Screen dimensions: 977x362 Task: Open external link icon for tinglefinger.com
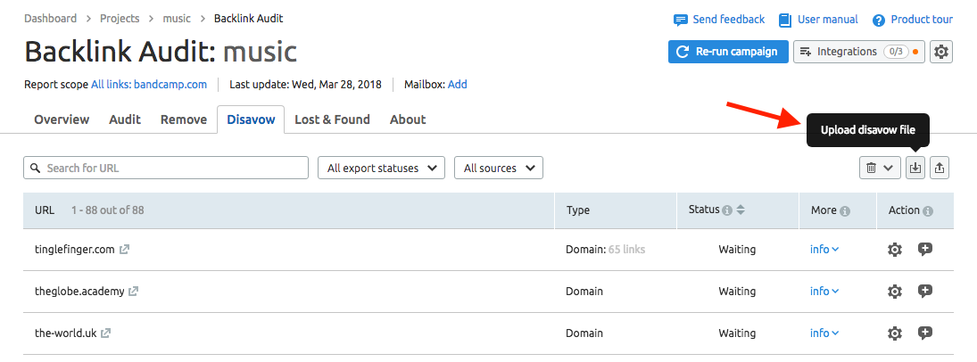tap(125, 250)
